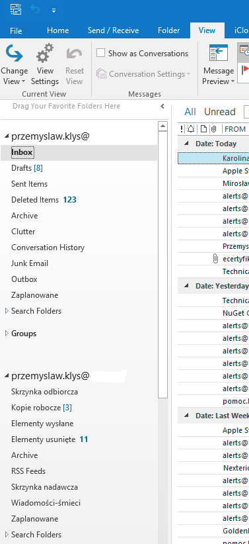This screenshot has height=544, width=249.
Task: Open the Conversation History folder
Action: (48, 248)
